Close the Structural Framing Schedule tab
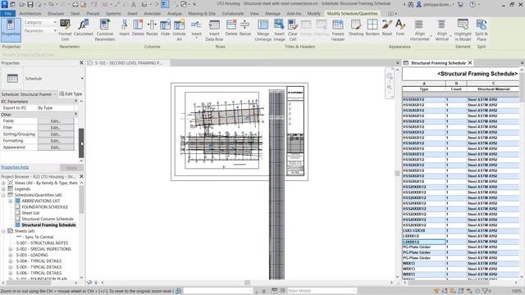Image resolution: width=525 pixels, height=295 pixels. pos(470,63)
